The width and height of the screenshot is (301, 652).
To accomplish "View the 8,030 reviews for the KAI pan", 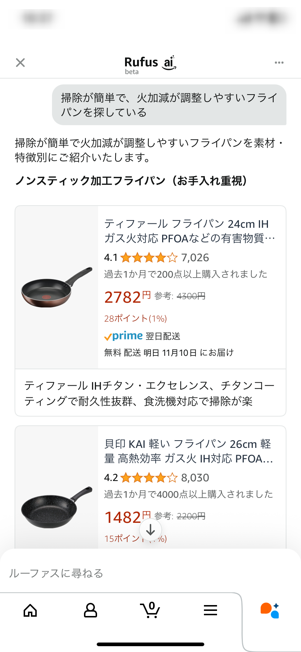I will click(x=195, y=478).
